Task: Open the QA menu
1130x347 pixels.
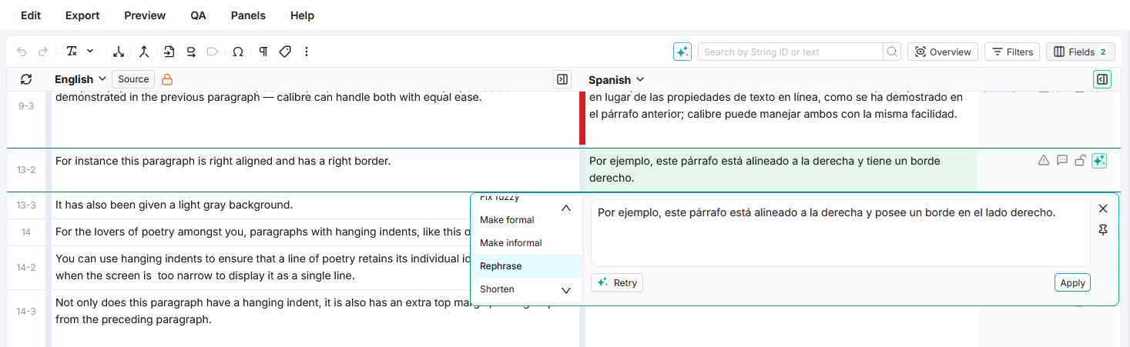Action: pos(198,15)
